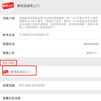Image resolution: width=101 pixels, height=101 pixels.
Task: Tap the 客服人员 row
Action: pos(50,53)
